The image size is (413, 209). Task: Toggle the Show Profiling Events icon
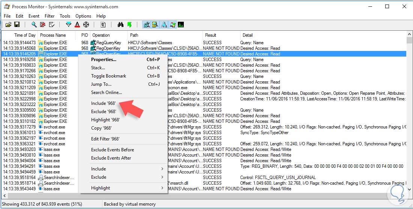coord(181,25)
